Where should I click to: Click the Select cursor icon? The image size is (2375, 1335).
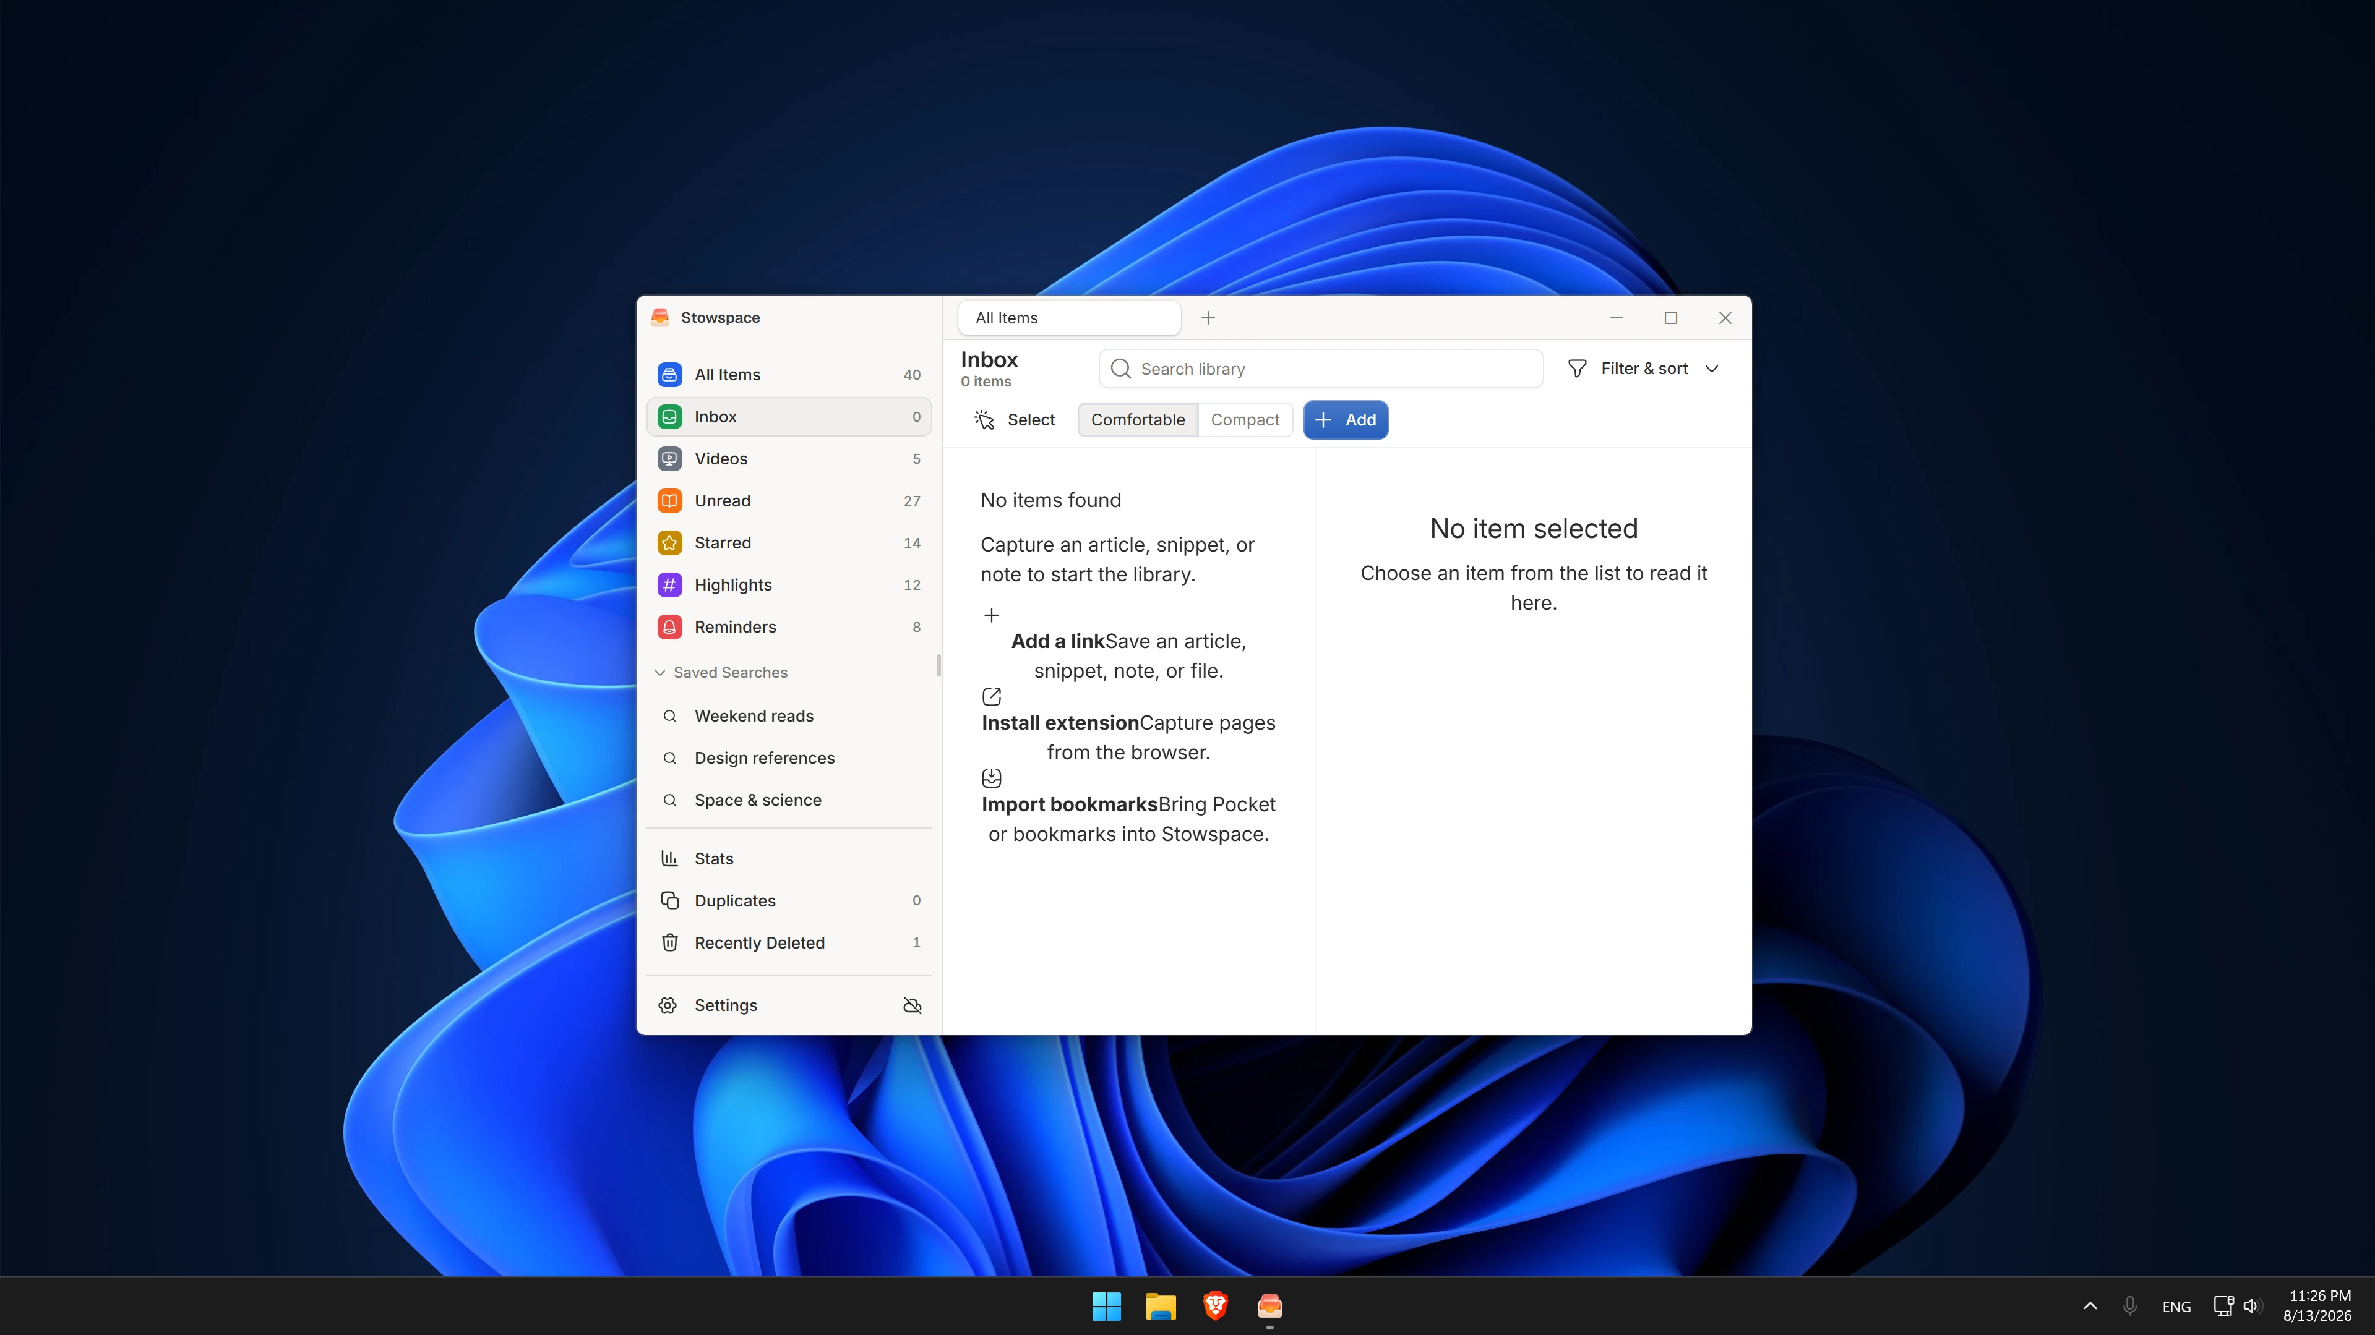(x=985, y=420)
